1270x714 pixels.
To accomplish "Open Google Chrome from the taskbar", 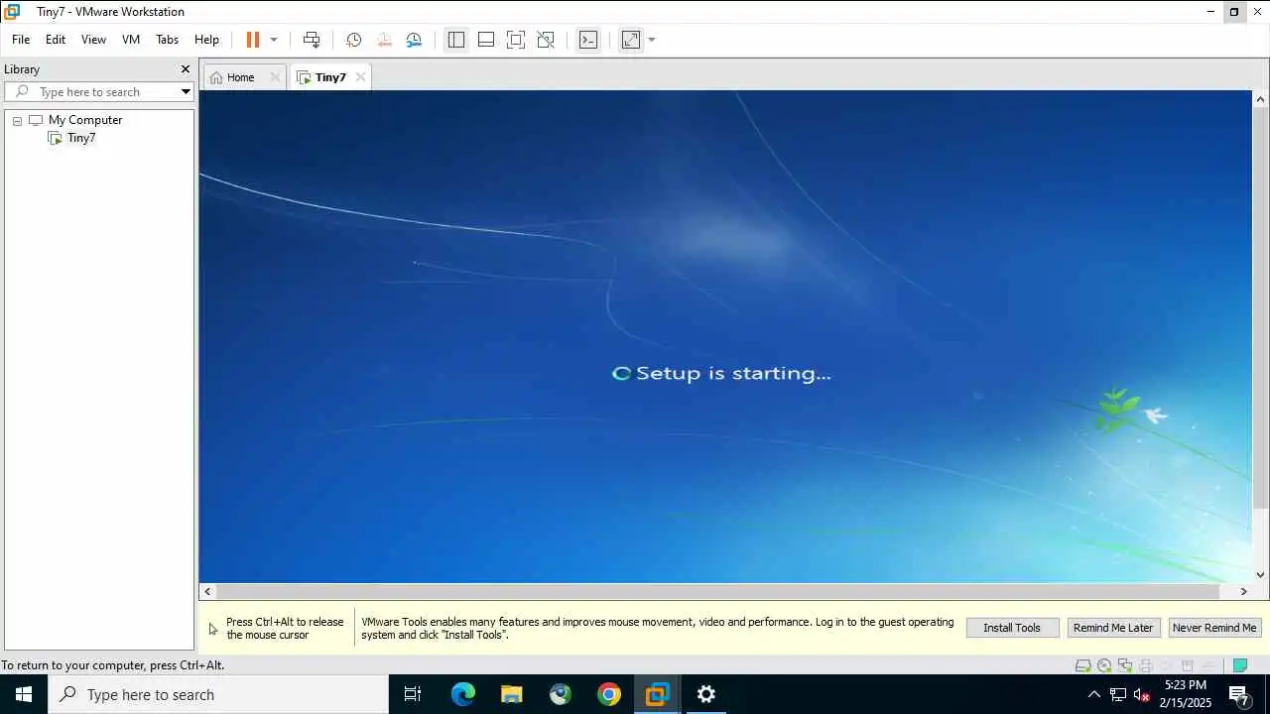I will click(x=609, y=694).
